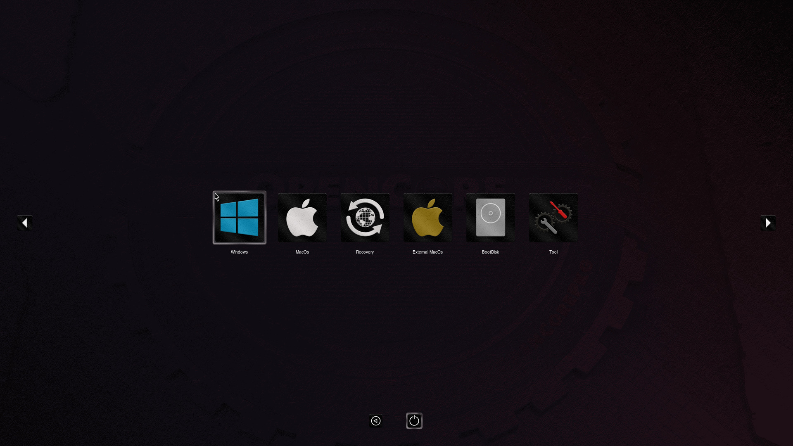
Task: Click the "Recovery" text label
Action: click(x=365, y=252)
